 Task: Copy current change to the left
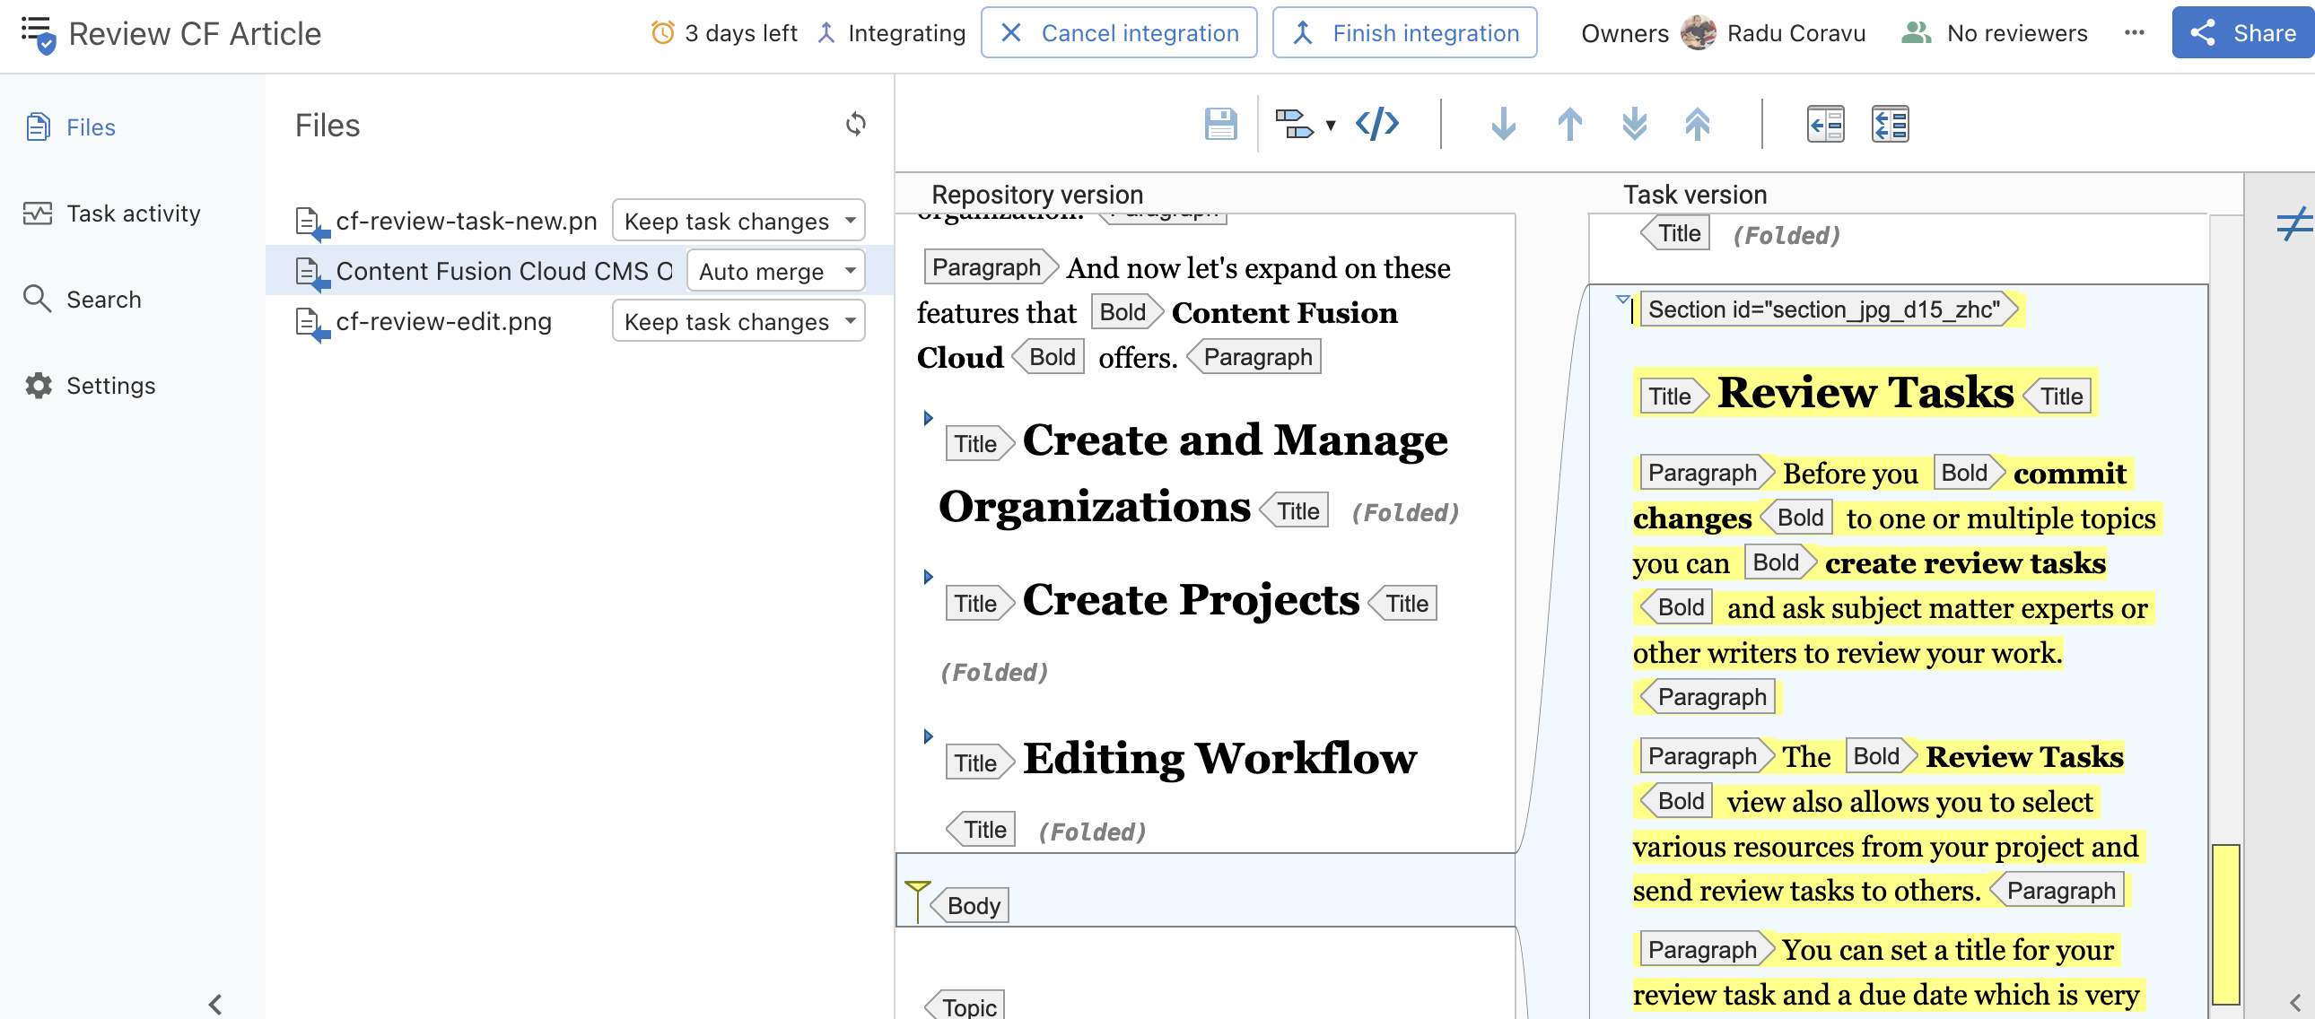[x=1824, y=124]
